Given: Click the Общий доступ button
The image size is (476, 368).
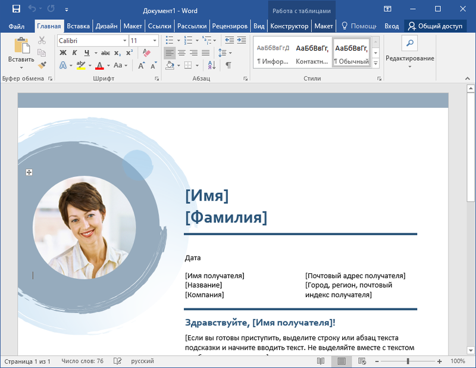Looking at the screenshot, I should (x=435, y=26).
